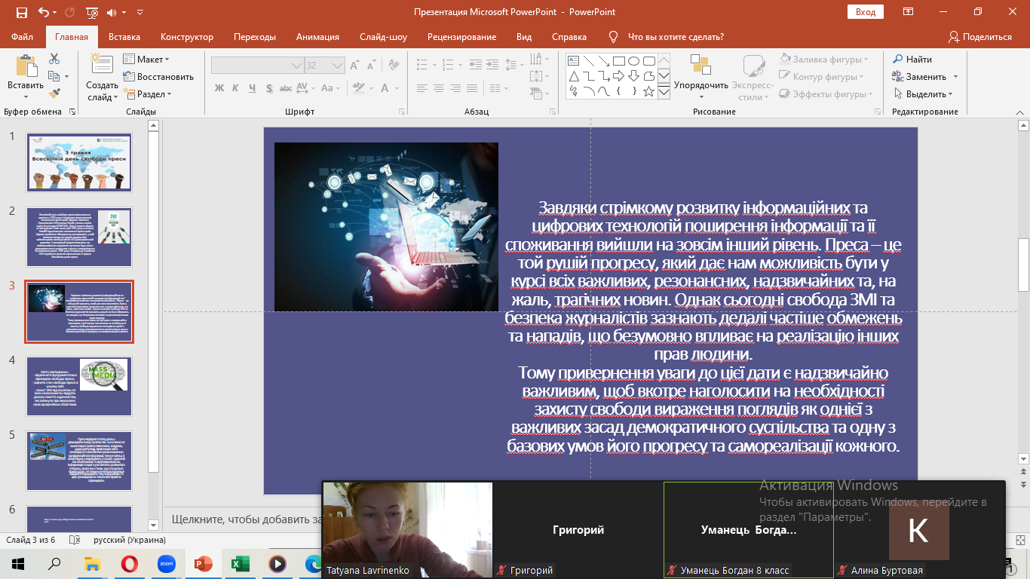Toggle left text alignment
The image size is (1030, 579).
pos(422,88)
